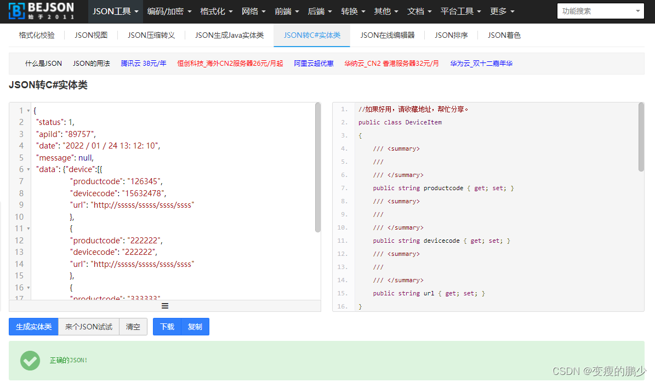Switch to the 格式化校验 tab
Viewport: 655px width, 382px height.
pyautogui.click(x=37, y=35)
